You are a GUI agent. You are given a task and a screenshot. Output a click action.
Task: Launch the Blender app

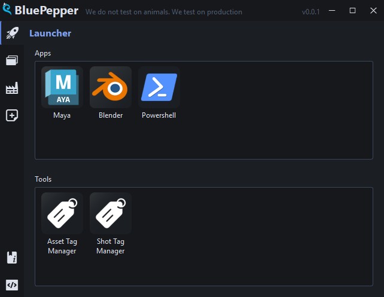click(x=111, y=87)
